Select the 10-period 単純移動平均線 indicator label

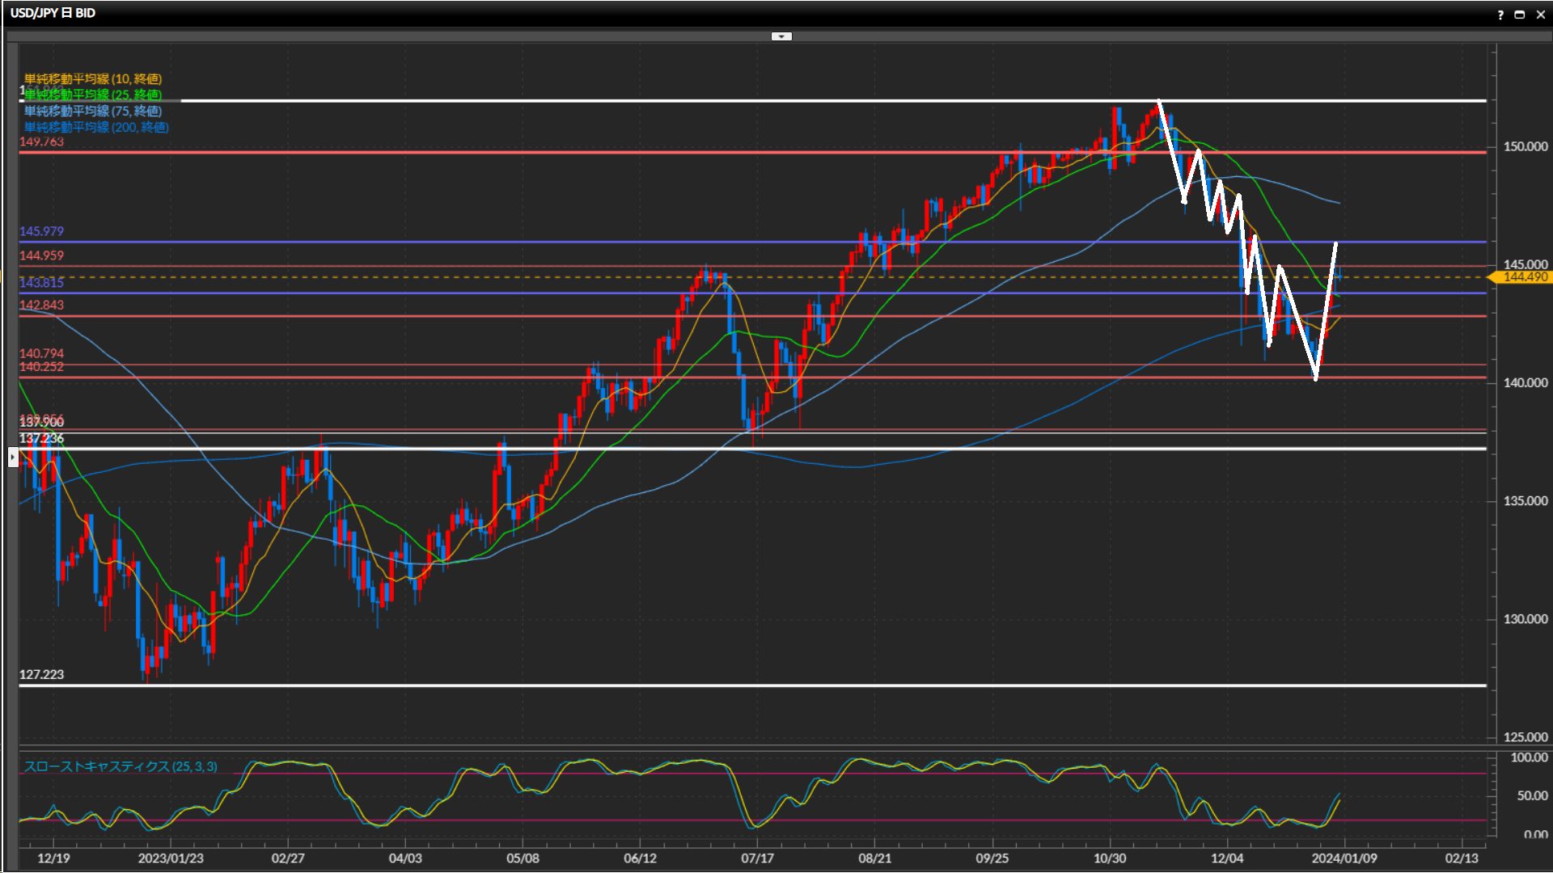click(93, 78)
